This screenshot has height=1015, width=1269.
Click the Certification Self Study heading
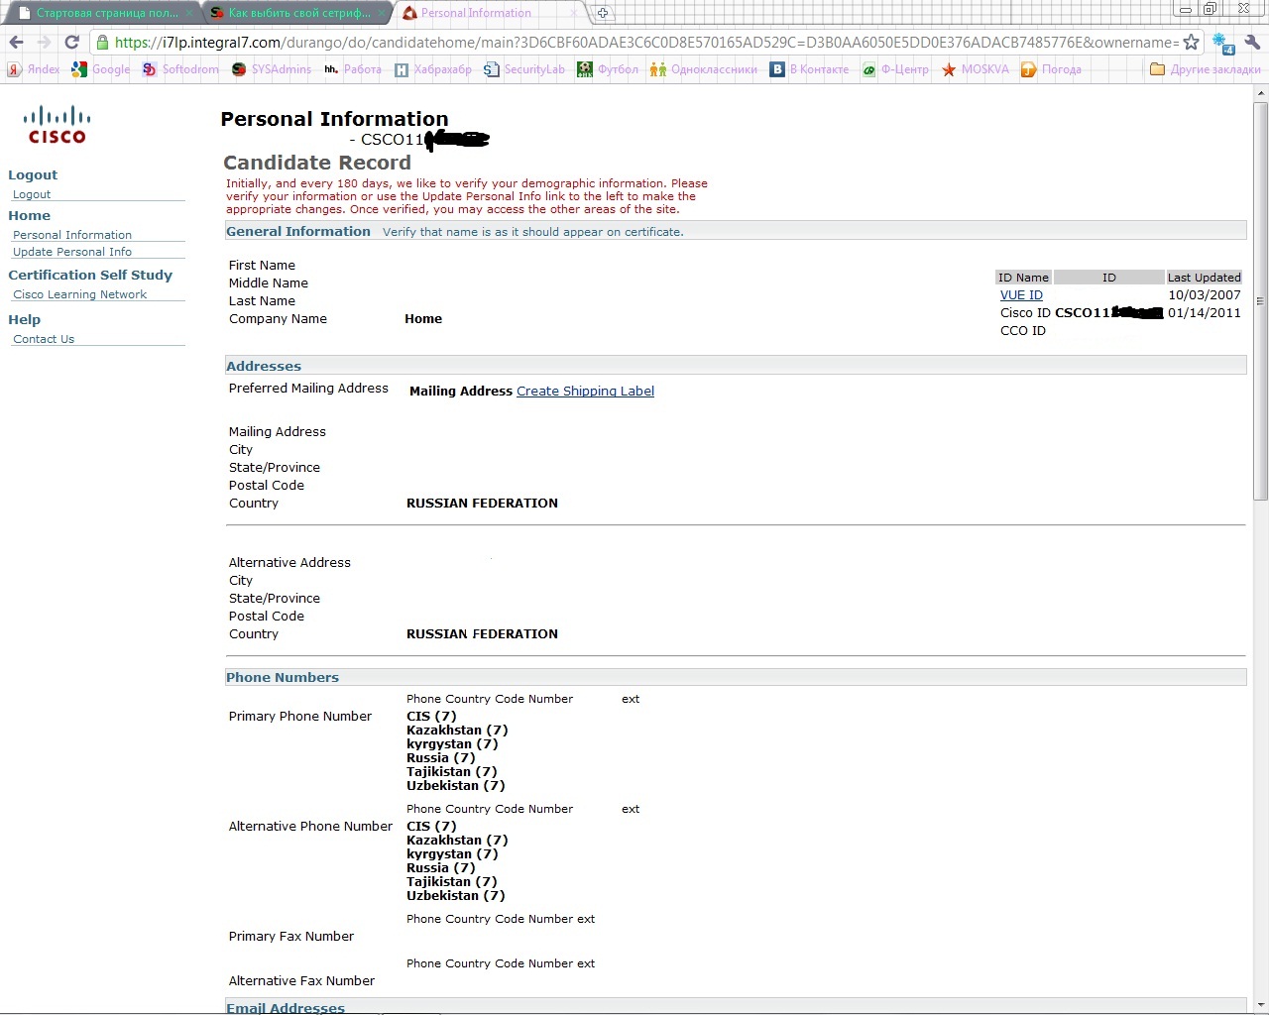click(x=90, y=275)
